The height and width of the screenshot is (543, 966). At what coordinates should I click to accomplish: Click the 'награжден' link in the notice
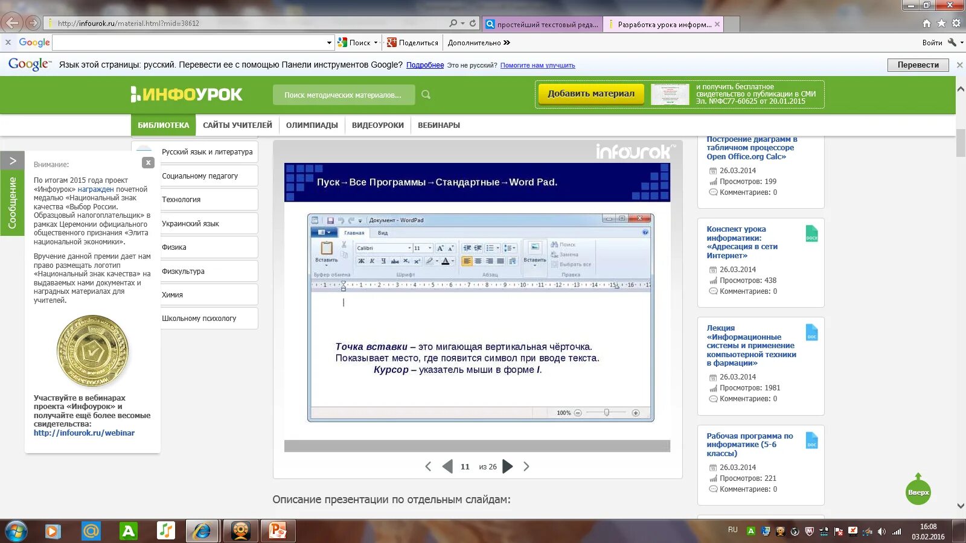click(95, 189)
